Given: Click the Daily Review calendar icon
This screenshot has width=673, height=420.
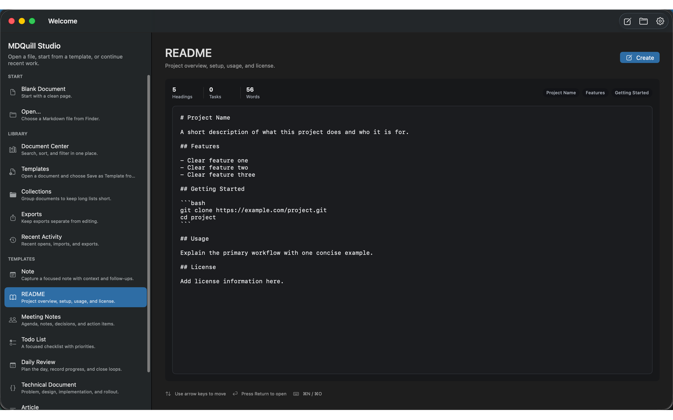Looking at the screenshot, I should 13,365.
